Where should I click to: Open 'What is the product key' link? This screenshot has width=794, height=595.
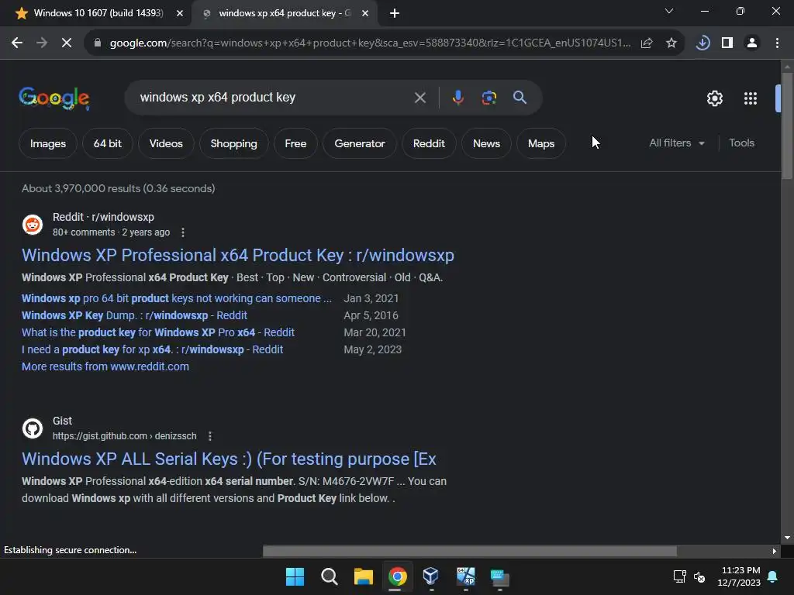(158, 332)
